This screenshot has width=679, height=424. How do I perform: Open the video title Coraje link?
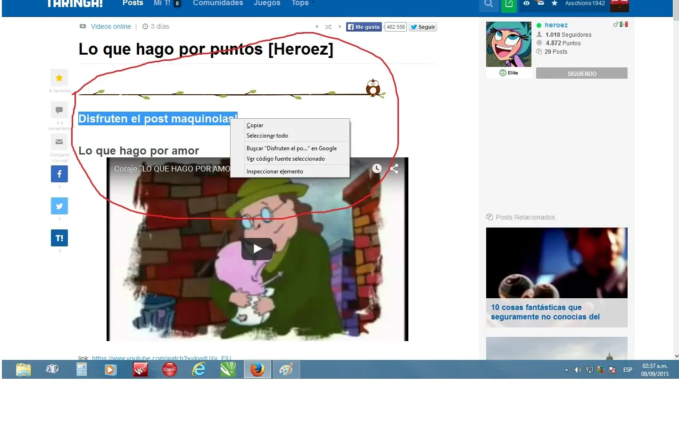[x=172, y=169]
